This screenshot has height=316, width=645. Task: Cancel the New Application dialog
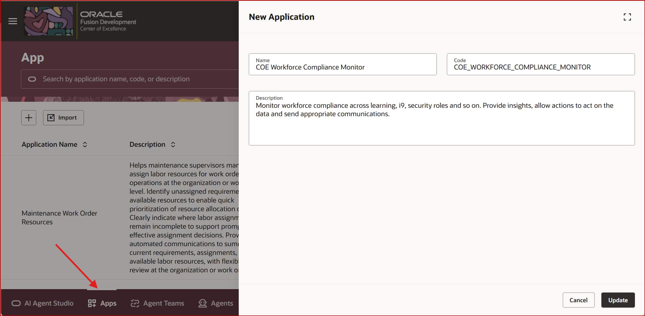579,300
